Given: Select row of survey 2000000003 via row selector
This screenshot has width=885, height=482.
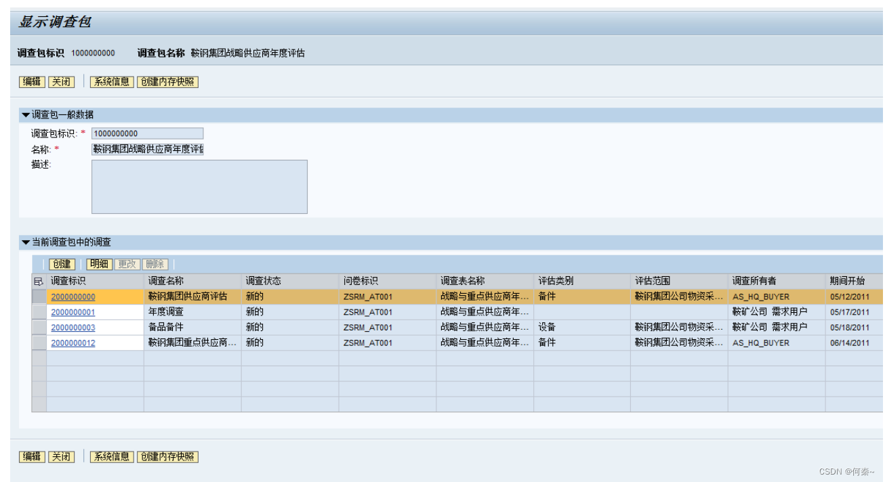Looking at the screenshot, I should pyautogui.click(x=39, y=328).
